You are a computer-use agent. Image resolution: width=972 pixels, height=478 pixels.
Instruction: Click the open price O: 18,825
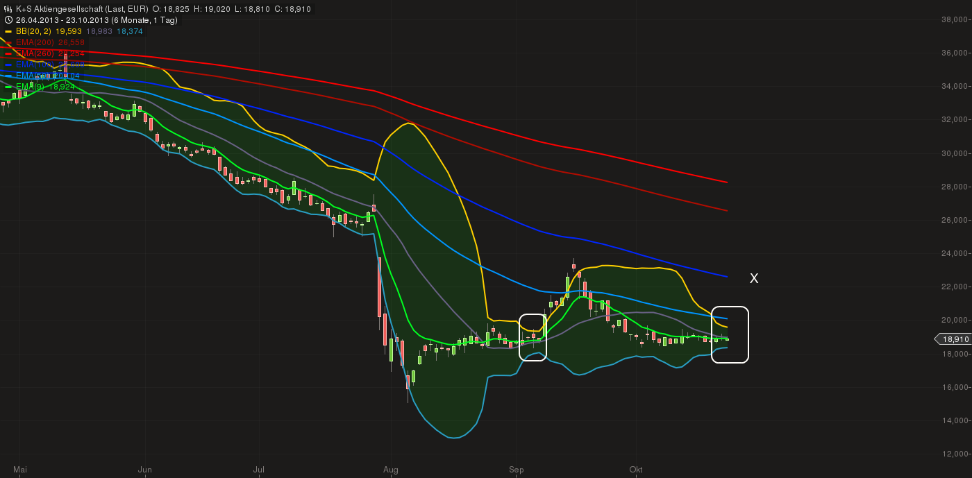click(x=172, y=9)
